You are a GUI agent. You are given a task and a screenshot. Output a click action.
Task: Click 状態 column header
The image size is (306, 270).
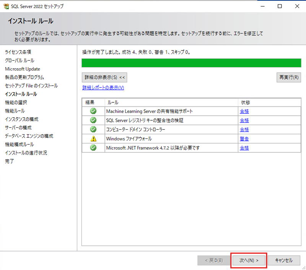pyautogui.click(x=270, y=102)
